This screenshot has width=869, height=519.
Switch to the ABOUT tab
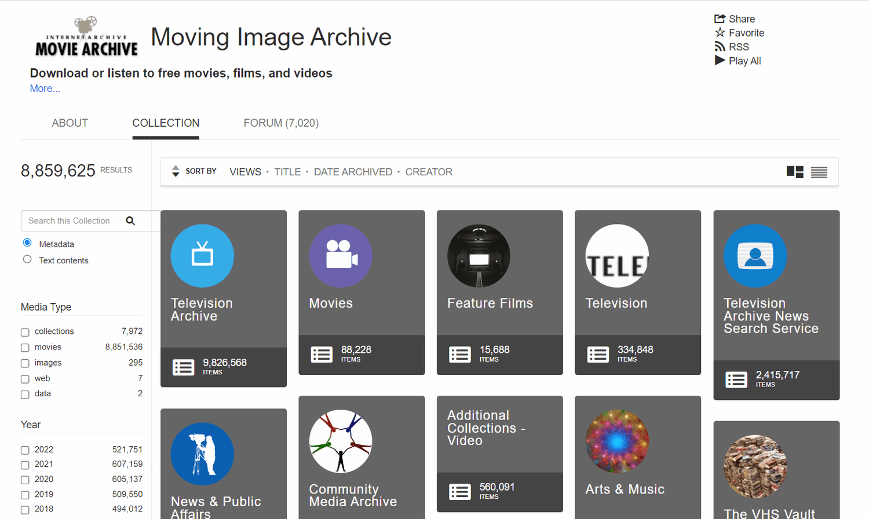[70, 123]
